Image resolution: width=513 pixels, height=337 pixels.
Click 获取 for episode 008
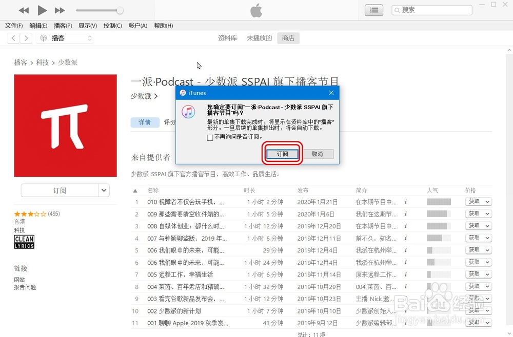[474, 226]
